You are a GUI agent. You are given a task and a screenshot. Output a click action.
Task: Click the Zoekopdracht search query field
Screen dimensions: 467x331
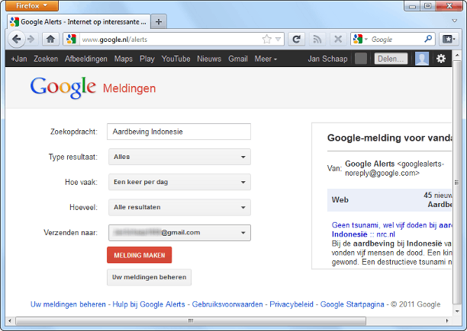[179, 132]
